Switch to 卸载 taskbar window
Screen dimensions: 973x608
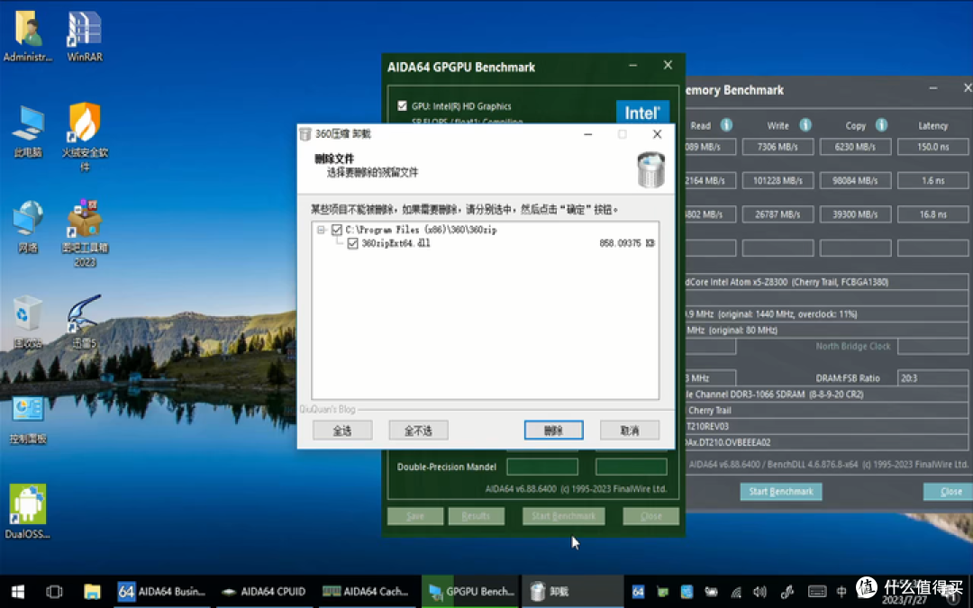coord(572,591)
